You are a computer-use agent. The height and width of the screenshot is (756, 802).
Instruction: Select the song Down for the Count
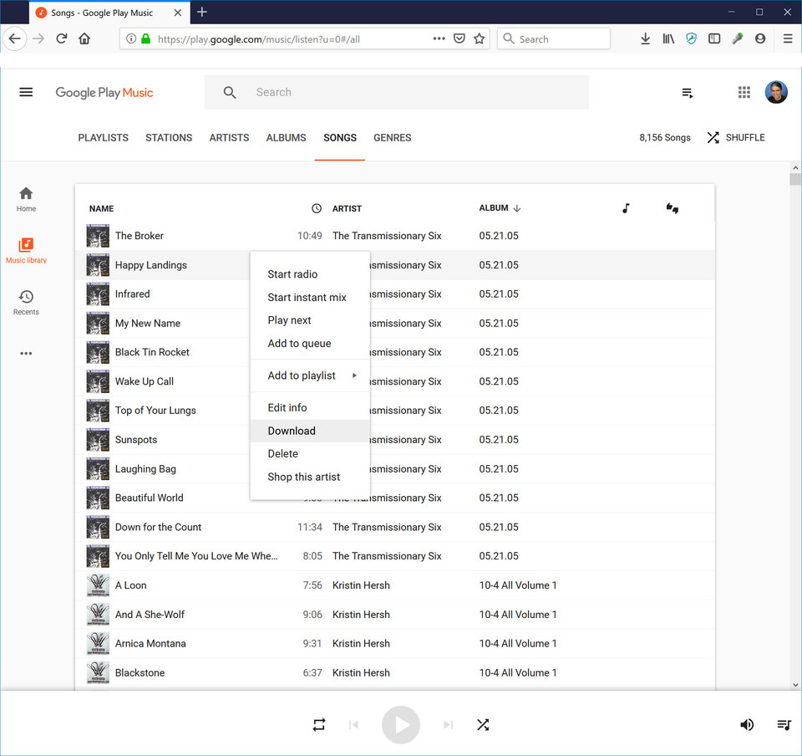[158, 527]
